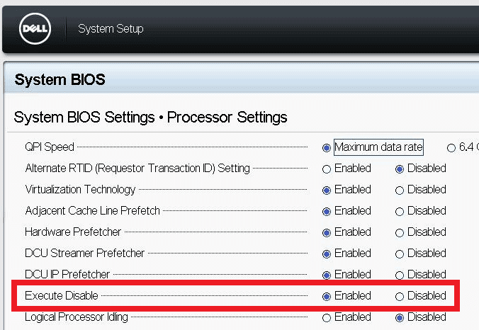This screenshot has width=479, height=330.
Task: Click the System BIOS heading
Action: click(60, 80)
